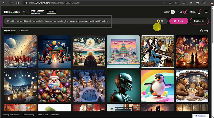Open the split screen icon
The image size is (214, 118).
tap(184, 3)
